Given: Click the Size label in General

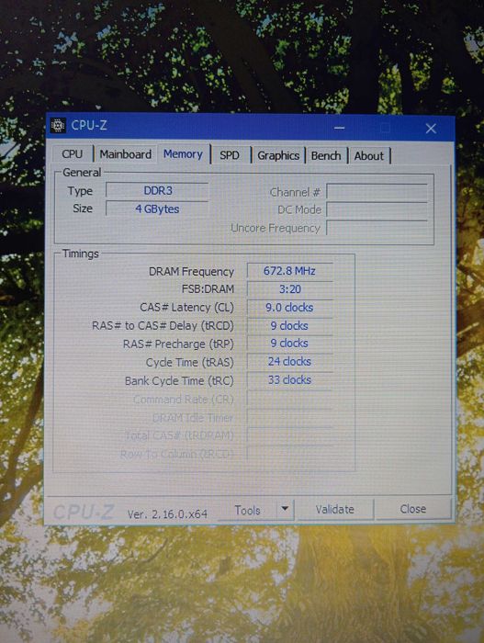Looking at the screenshot, I should [83, 209].
